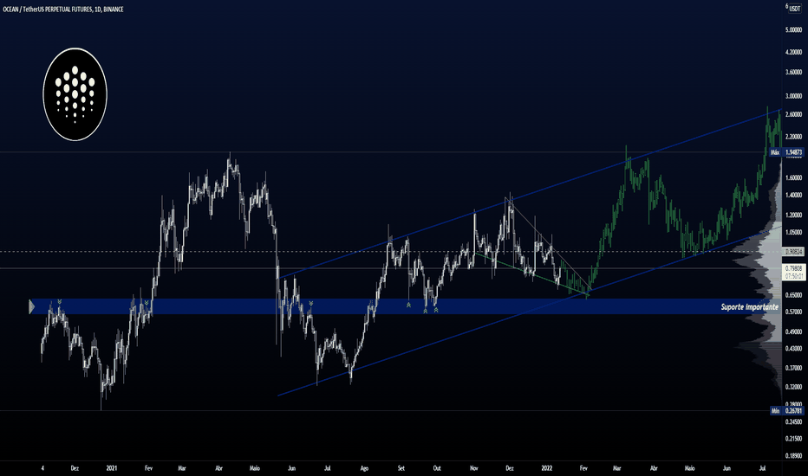Click the 1.60000 price axis label

tap(793, 178)
